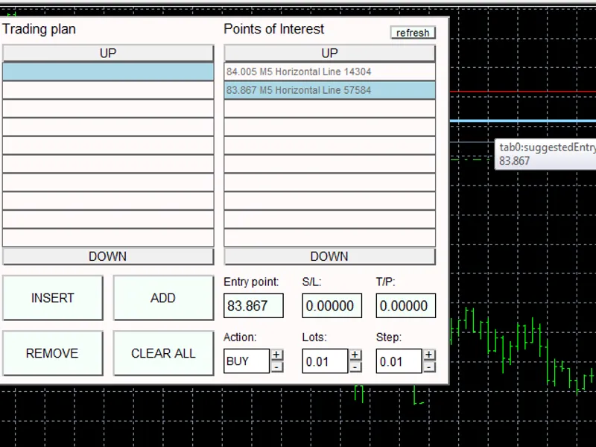Click the refresh button

[x=413, y=33]
